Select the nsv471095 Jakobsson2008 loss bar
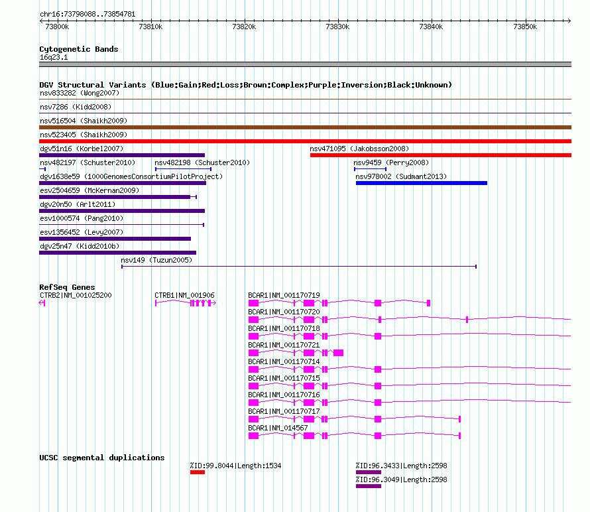The height and width of the screenshot is (512, 590). tap(441, 155)
